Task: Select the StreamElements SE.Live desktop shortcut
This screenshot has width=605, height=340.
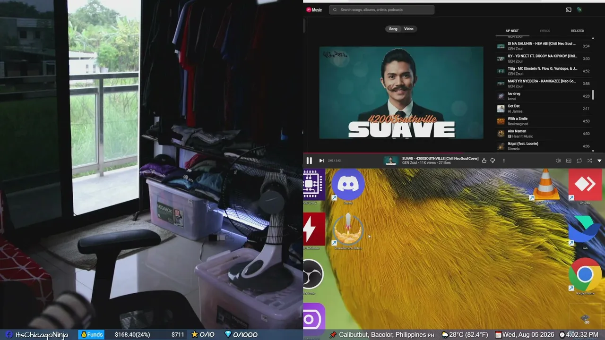Action: pos(348,231)
